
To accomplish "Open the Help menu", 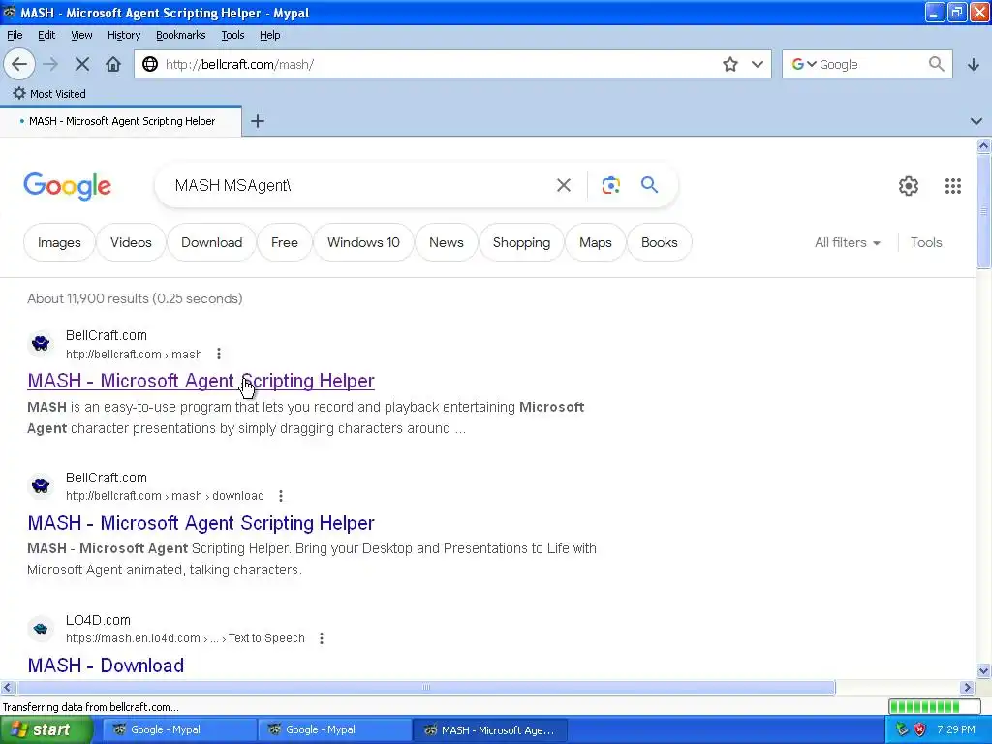I will point(270,35).
